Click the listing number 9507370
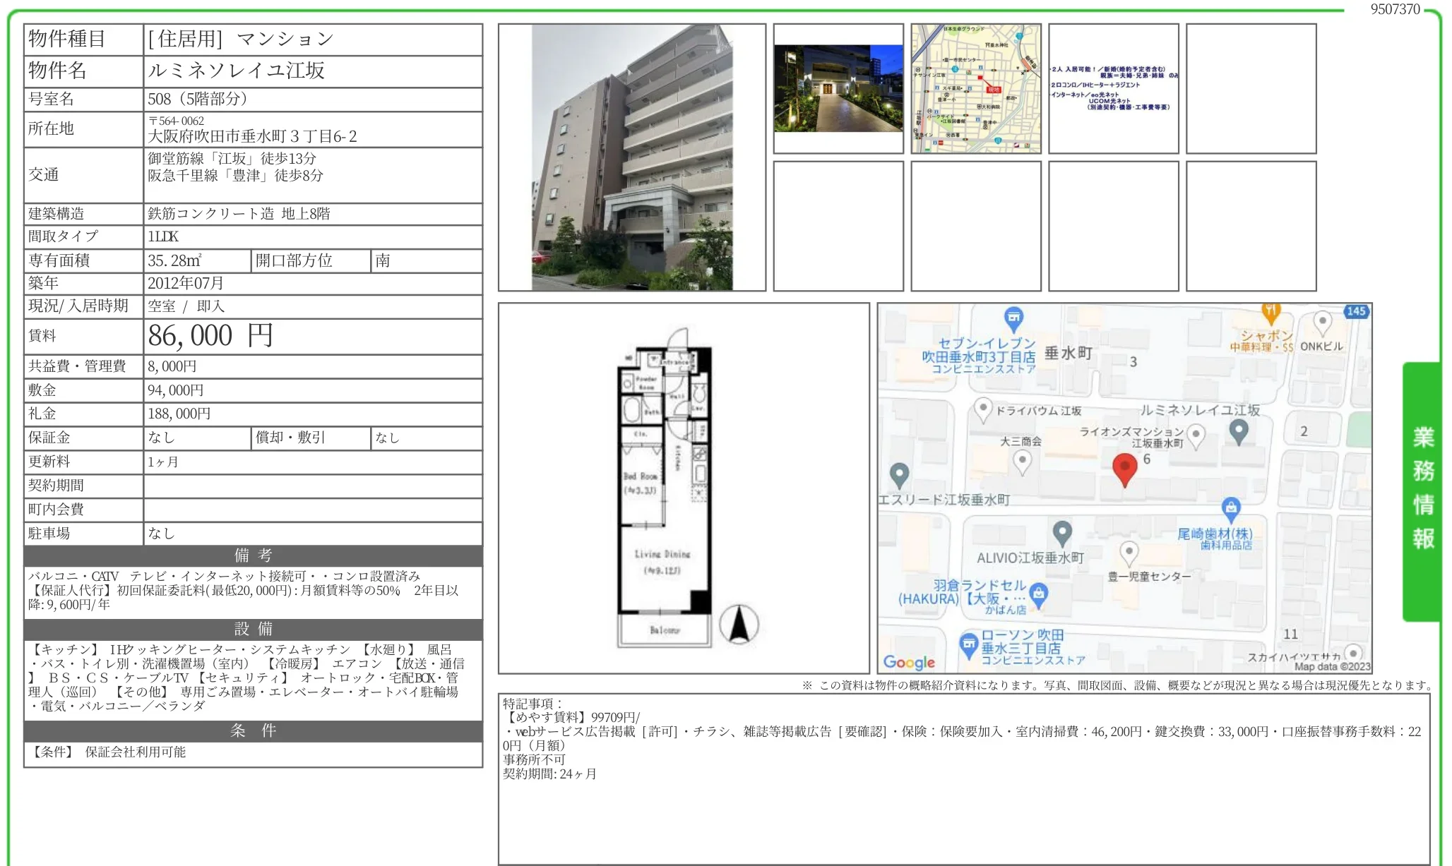Viewport: 1452px width, 866px height. tap(1395, 9)
